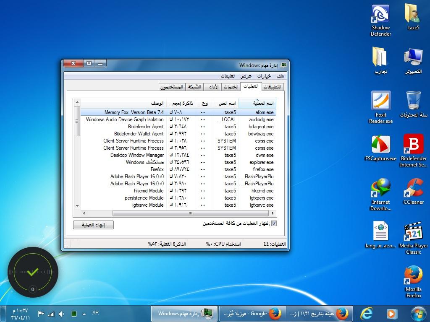
Task: Open the تجارب folder on desktop
Action: pos(380,61)
